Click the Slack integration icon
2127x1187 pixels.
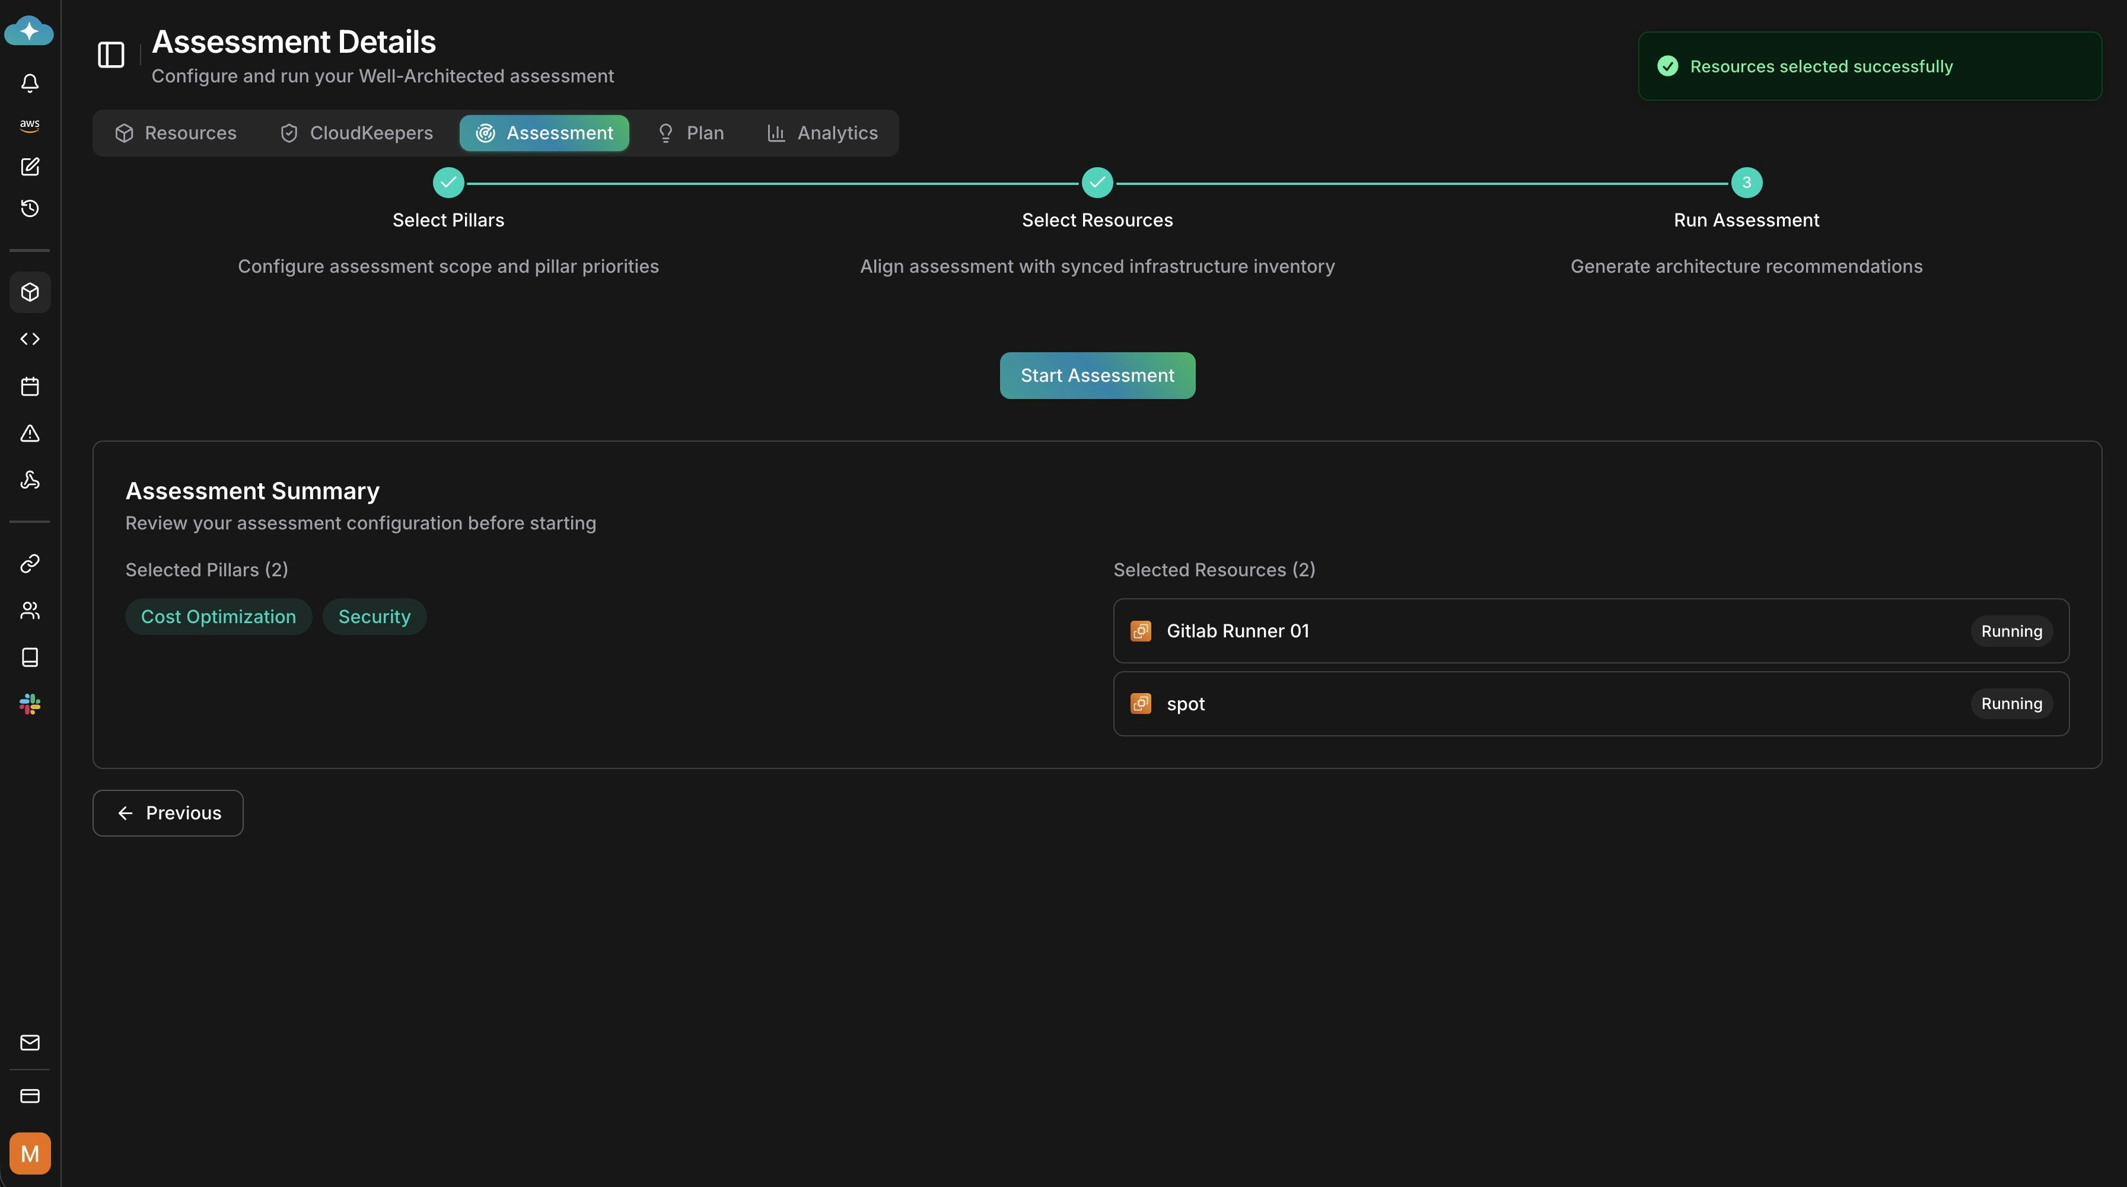click(30, 704)
